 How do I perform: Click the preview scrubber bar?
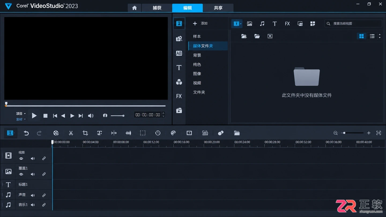click(86, 106)
